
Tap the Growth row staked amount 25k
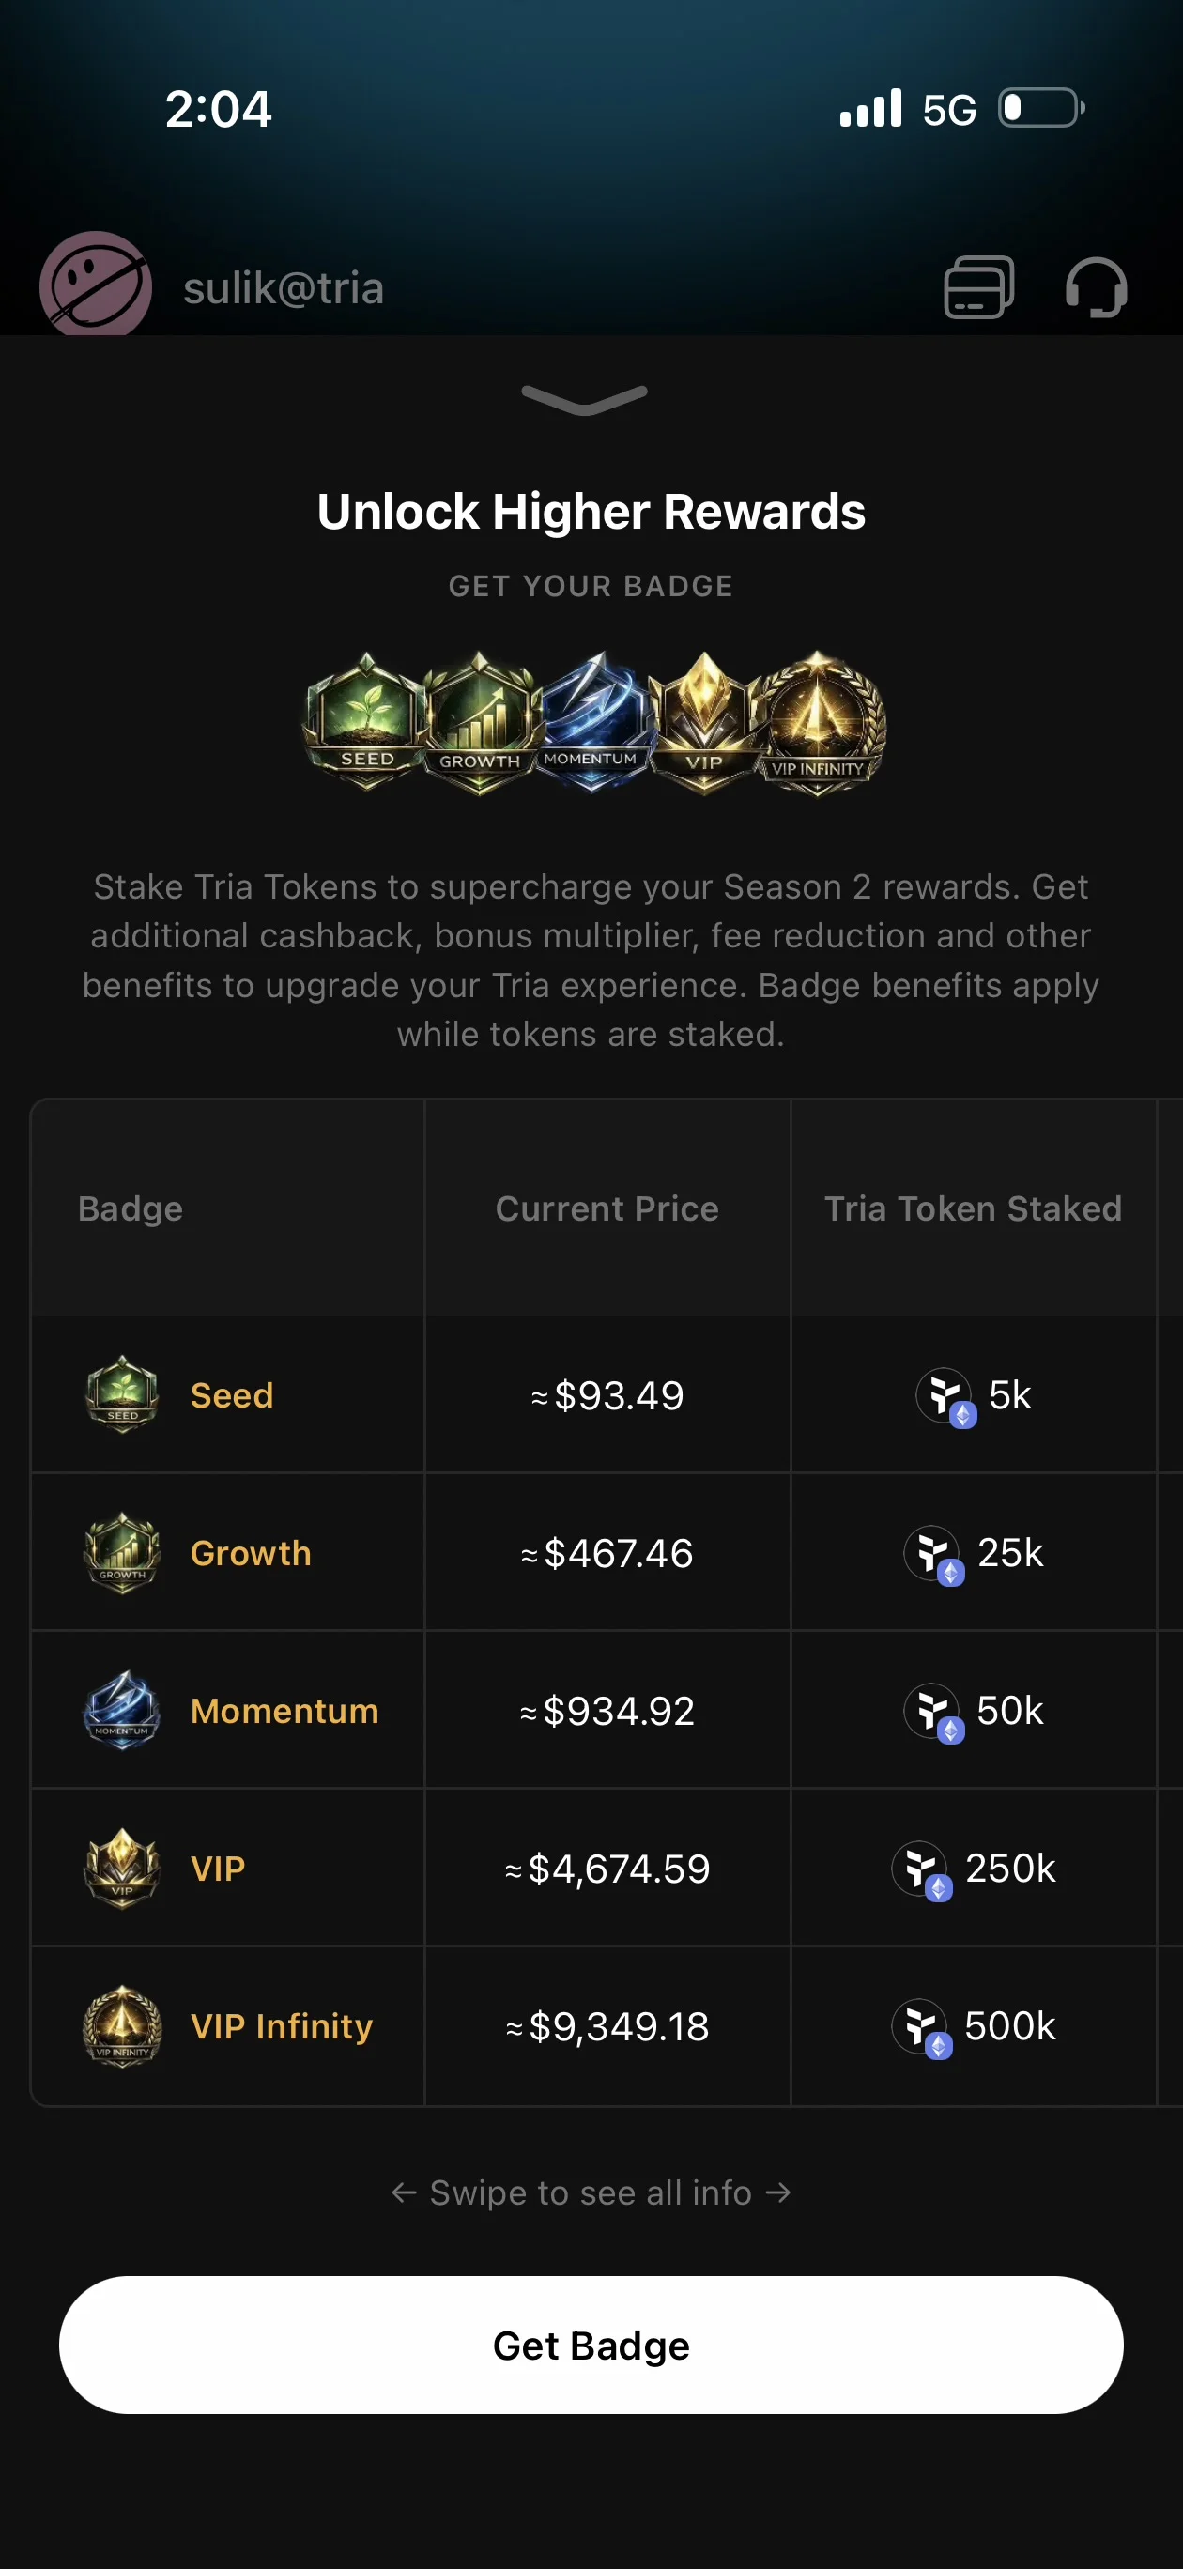click(1012, 1553)
